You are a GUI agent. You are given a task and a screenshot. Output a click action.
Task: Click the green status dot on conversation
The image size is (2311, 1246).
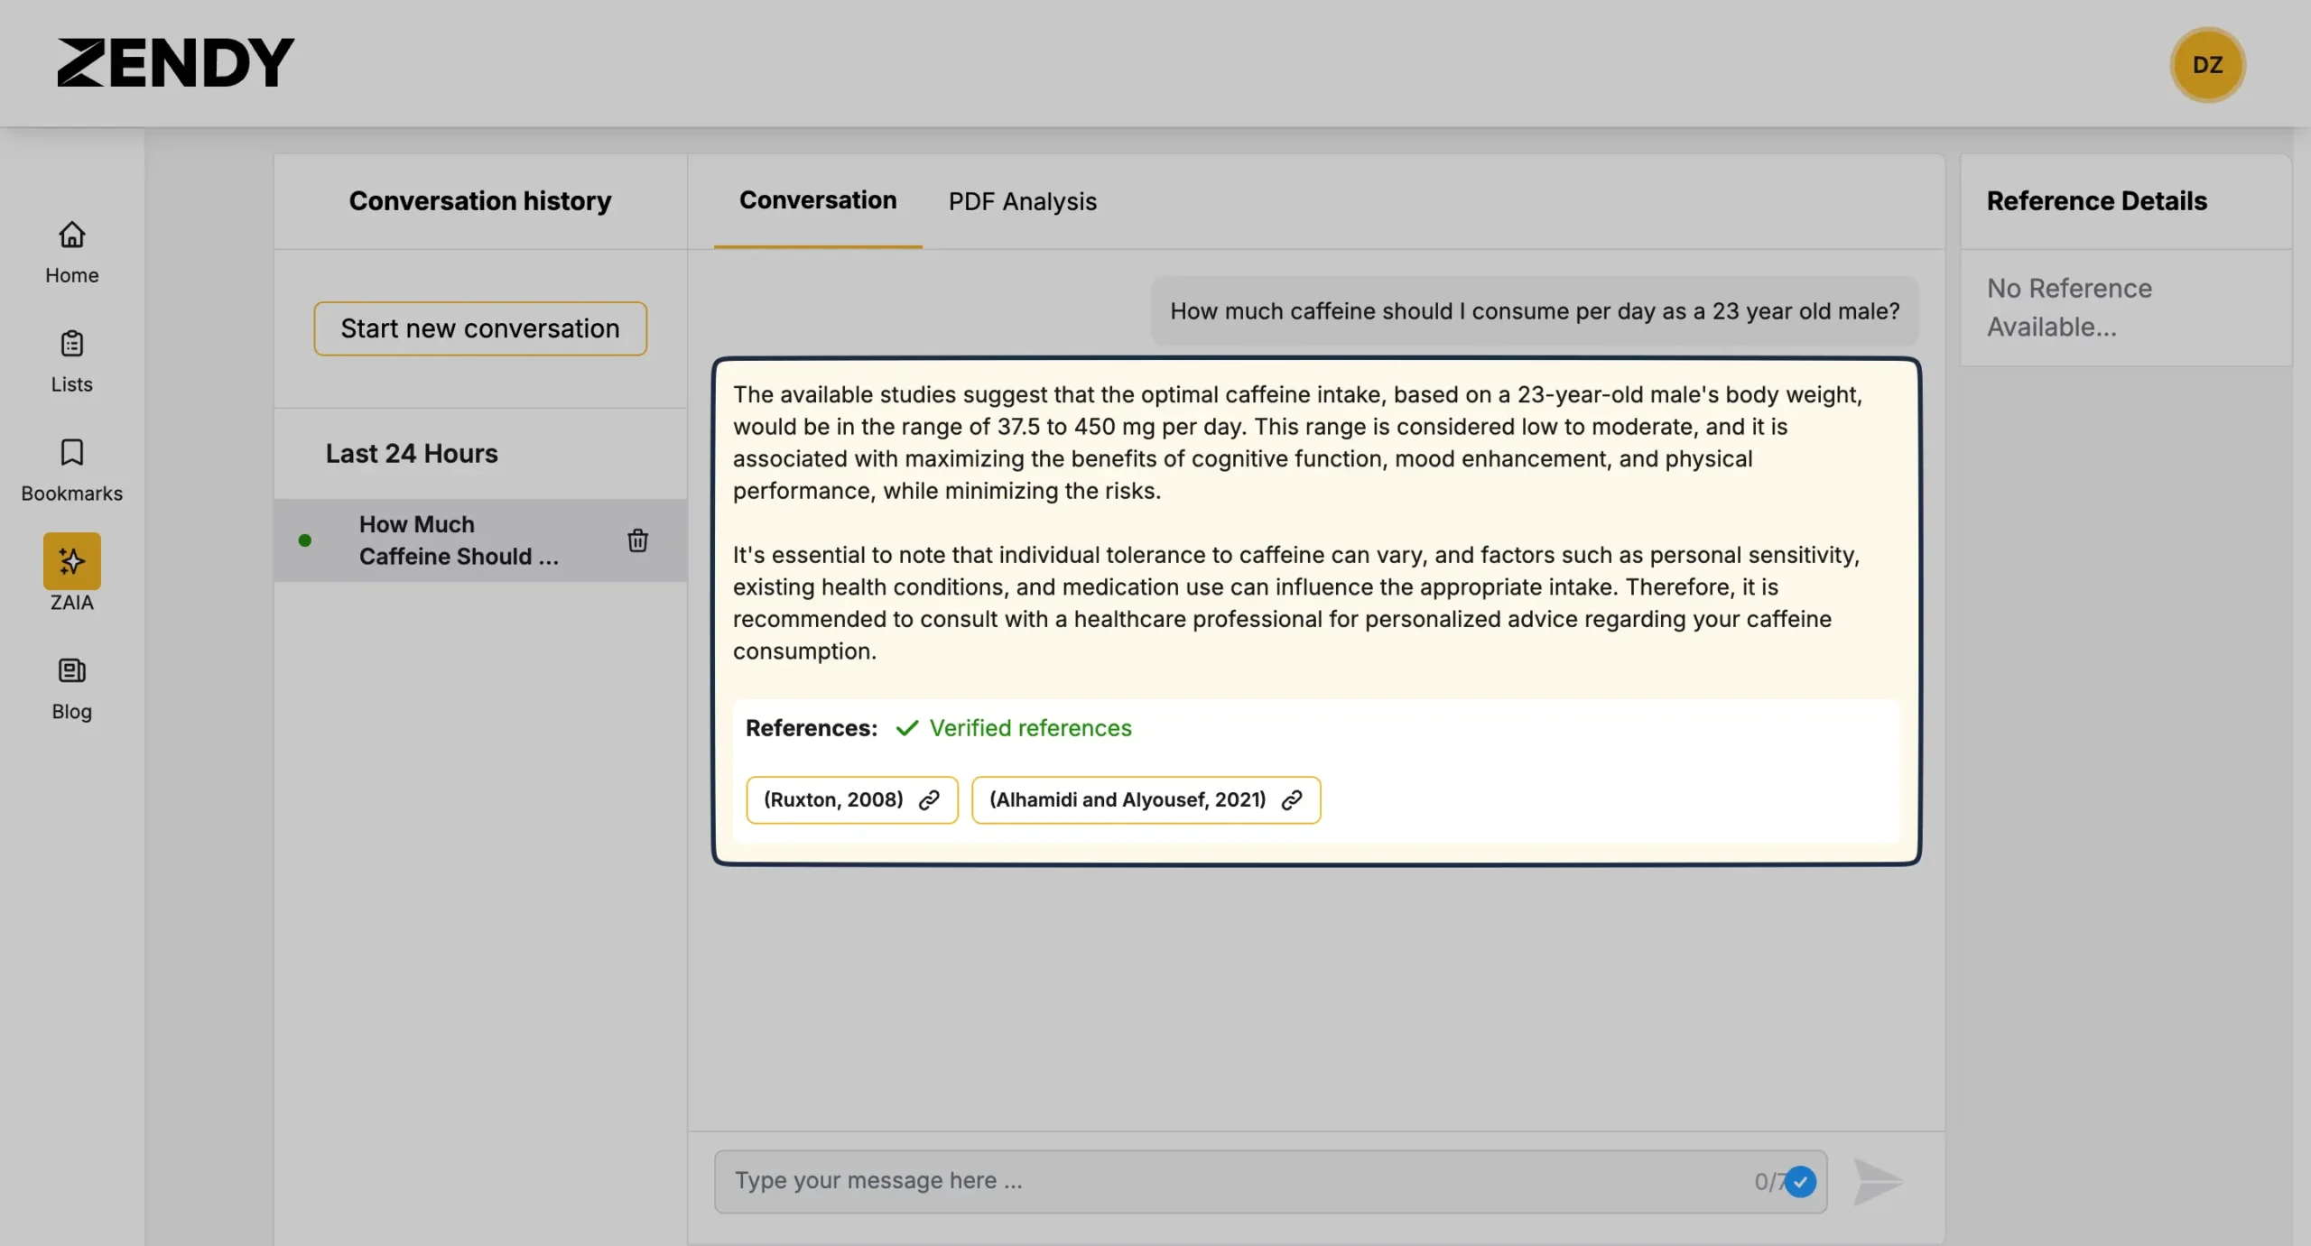click(x=305, y=540)
